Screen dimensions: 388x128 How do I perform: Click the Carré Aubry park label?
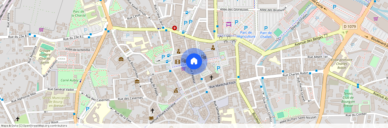point(70,80)
